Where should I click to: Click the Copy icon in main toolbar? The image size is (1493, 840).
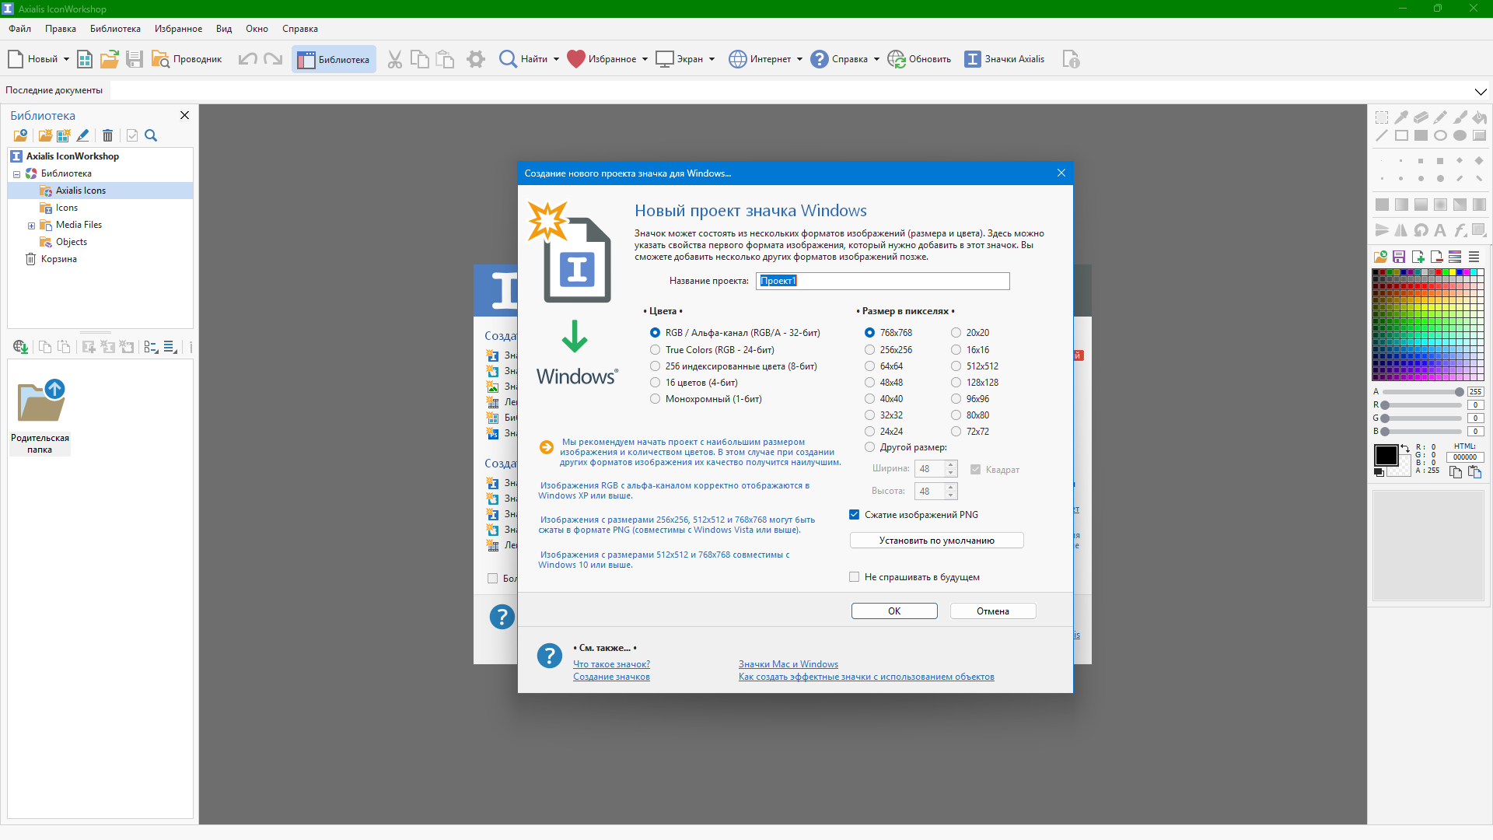(x=420, y=59)
